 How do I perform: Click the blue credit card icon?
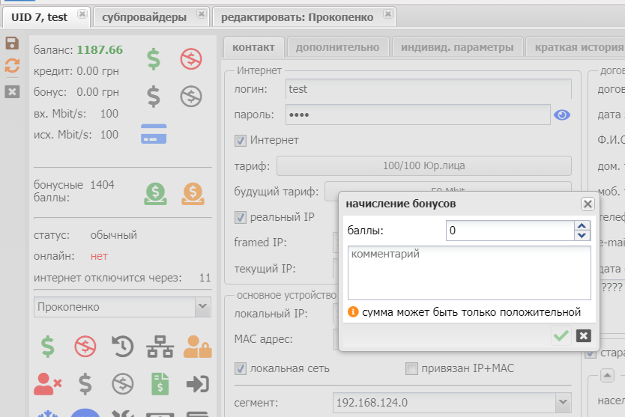[x=154, y=134]
